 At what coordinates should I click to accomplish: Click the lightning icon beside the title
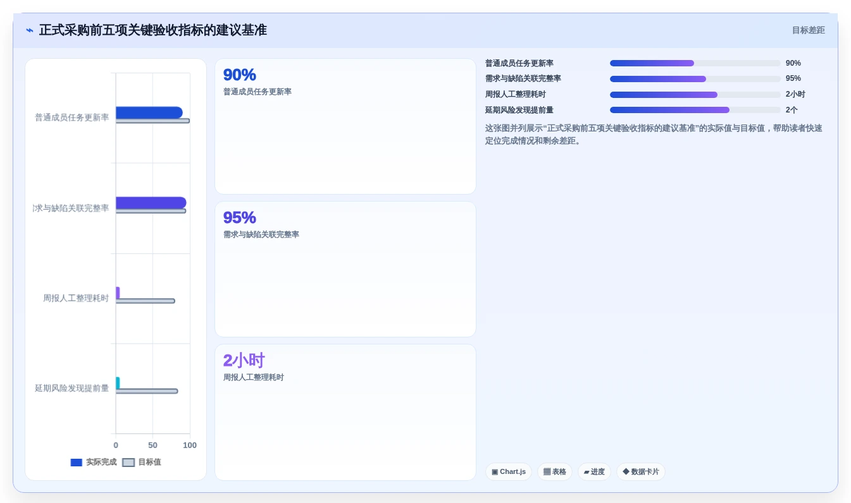[30, 30]
